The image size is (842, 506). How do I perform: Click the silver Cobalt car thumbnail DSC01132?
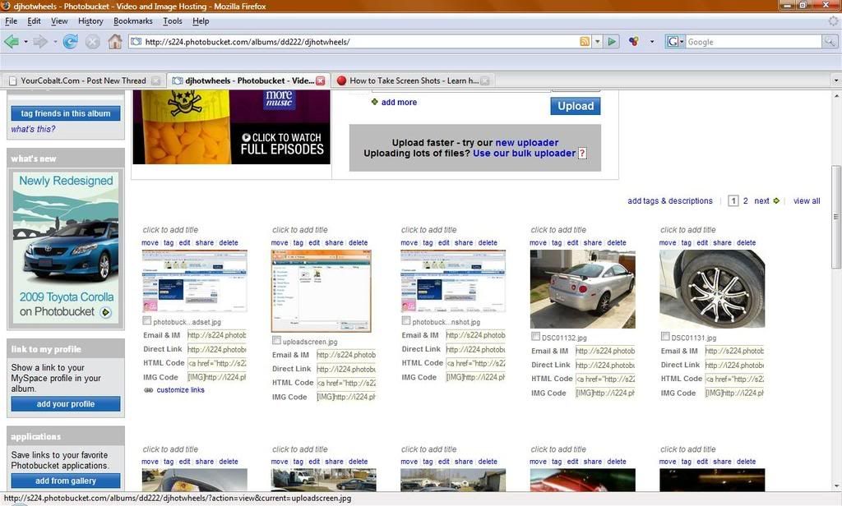pyautogui.click(x=583, y=289)
